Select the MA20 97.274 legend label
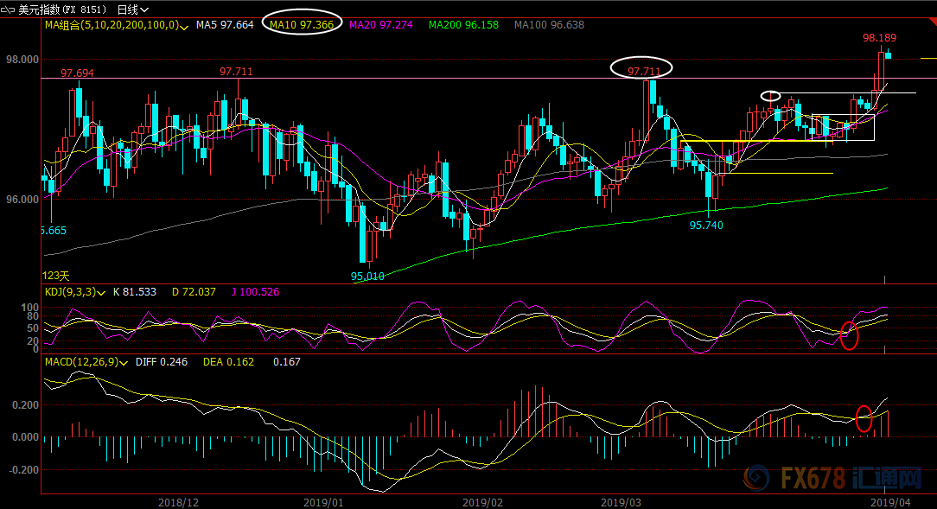This screenshot has width=937, height=509. pos(379,25)
